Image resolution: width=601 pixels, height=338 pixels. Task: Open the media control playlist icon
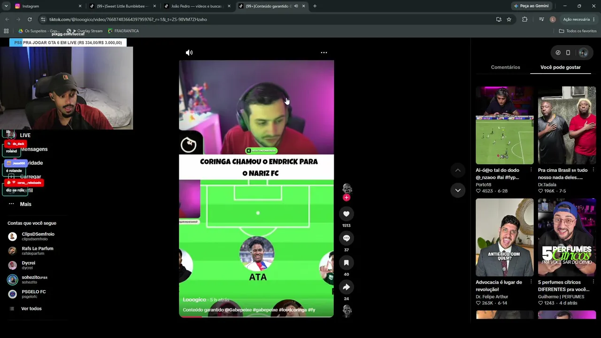click(541, 19)
